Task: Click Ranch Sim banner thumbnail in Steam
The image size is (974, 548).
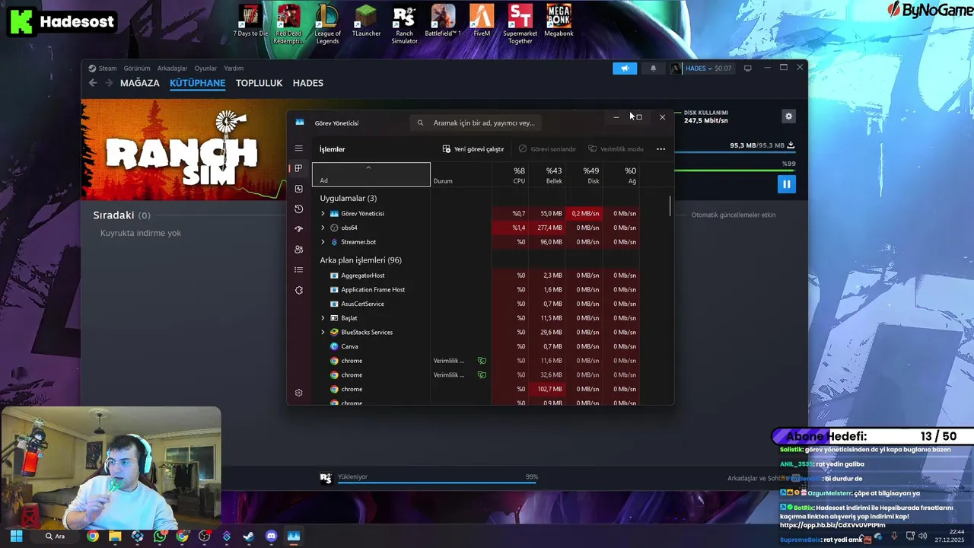Action: 183,150
